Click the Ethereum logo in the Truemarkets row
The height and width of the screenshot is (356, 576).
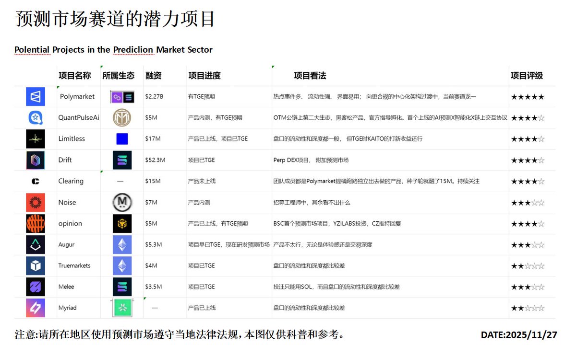(122, 265)
